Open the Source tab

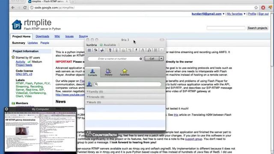[83, 36]
